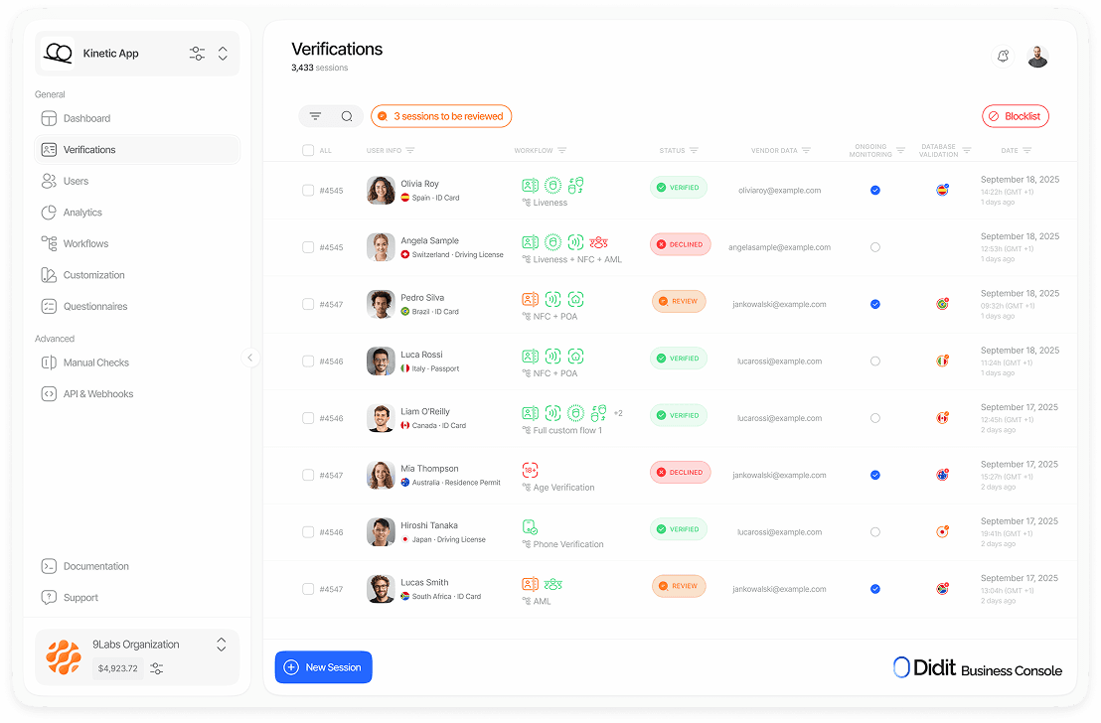Check the ALL select checkbox in header
Image resolution: width=1101 pixels, height=723 pixels.
point(308,151)
